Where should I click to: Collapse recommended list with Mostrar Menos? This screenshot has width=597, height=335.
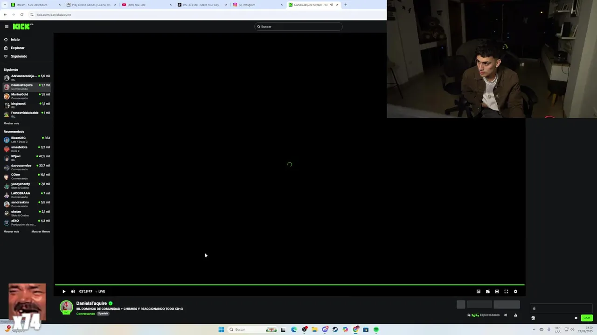41,231
